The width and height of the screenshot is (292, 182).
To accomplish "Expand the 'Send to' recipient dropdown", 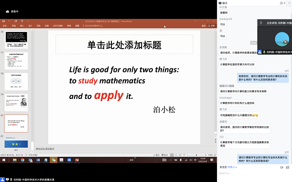I will pos(232,167).
